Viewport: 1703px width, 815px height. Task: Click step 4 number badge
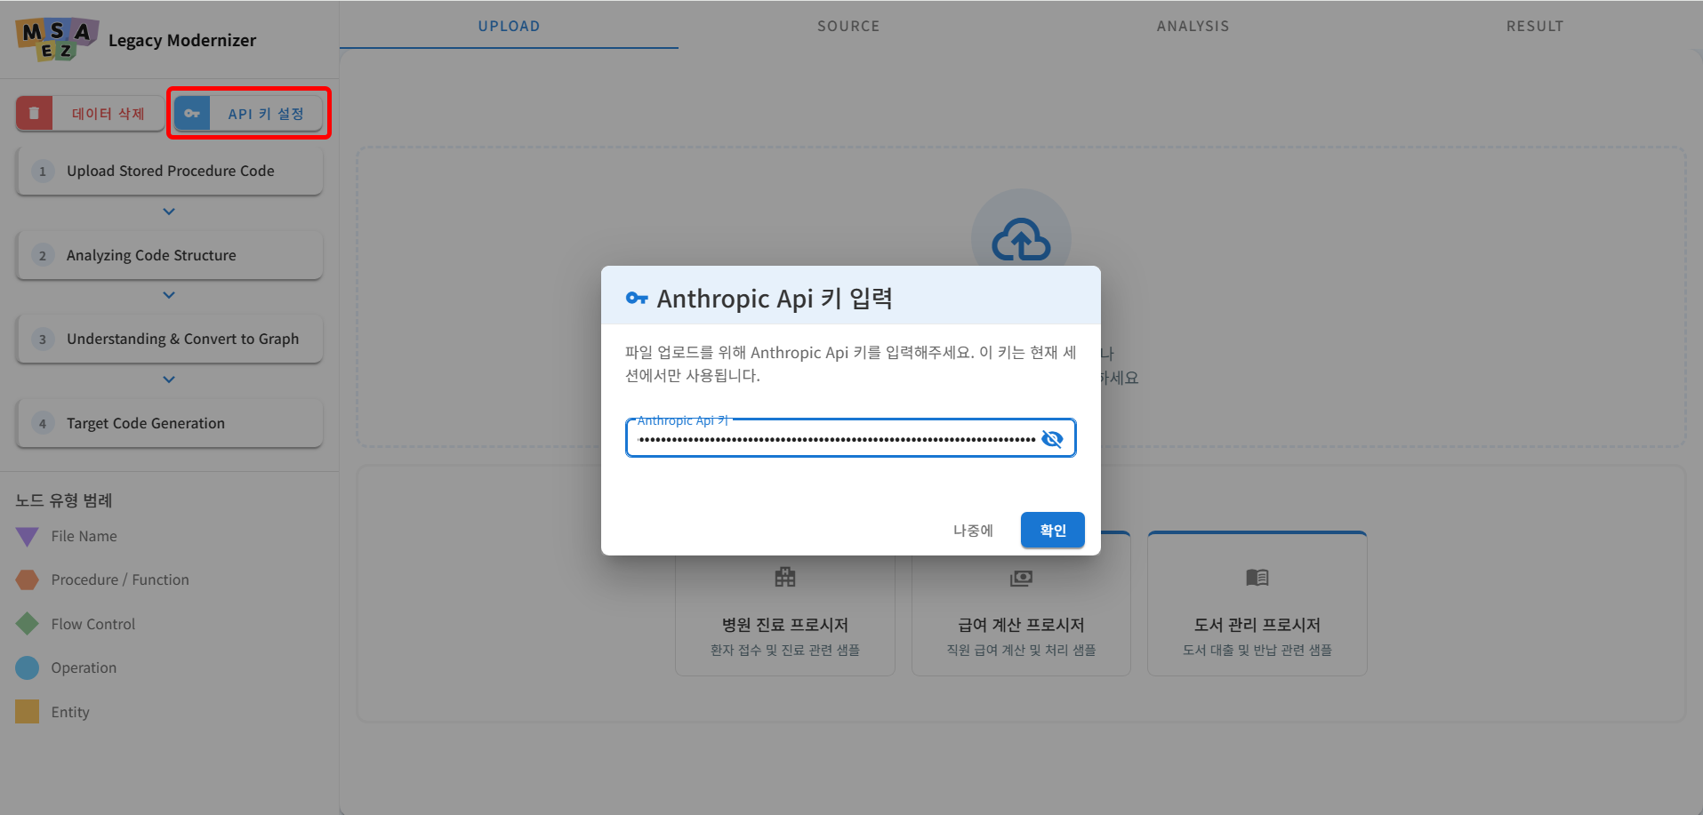[43, 424]
